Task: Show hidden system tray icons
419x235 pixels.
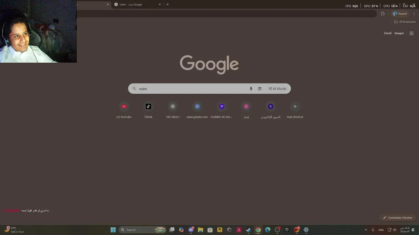Action: (x=366, y=230)
